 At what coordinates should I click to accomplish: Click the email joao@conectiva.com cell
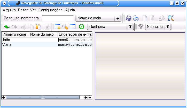point(75,40)
